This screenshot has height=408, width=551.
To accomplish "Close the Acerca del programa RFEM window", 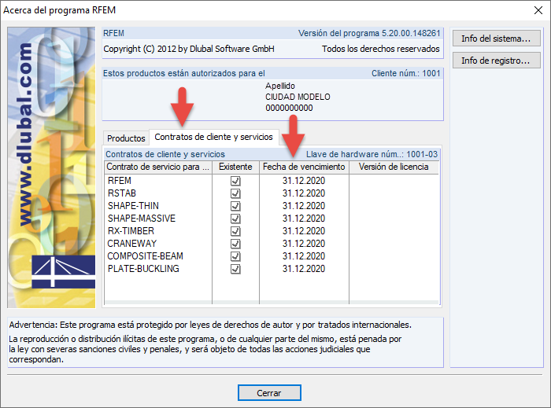I will pyautogui.click(x=538, y=10).
